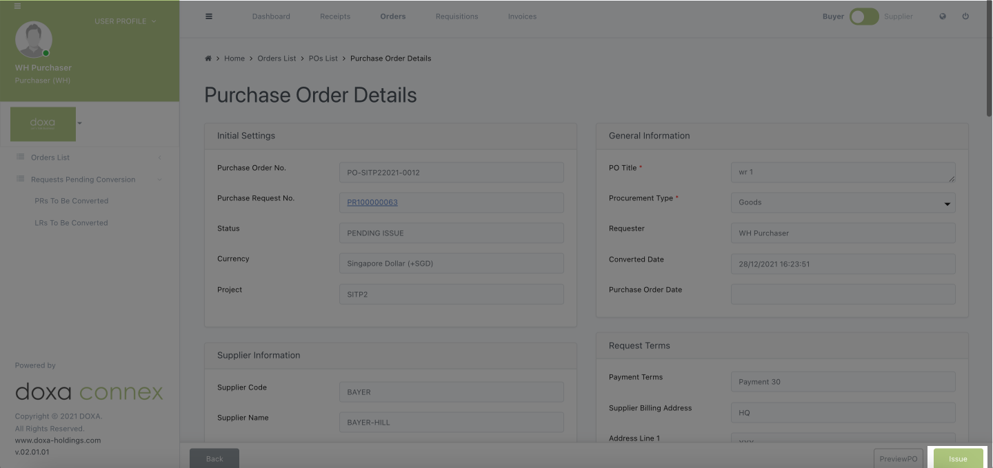Toggle the Buyer/Supplier switch
993x468 pixels.
(x=864, y=17)
